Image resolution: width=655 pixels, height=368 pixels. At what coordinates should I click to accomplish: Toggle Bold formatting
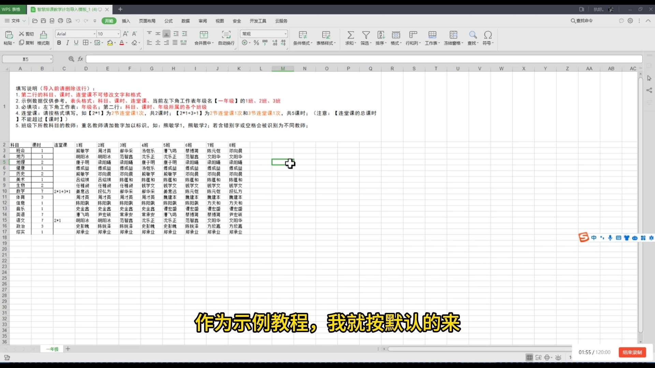tap(59, 43)
